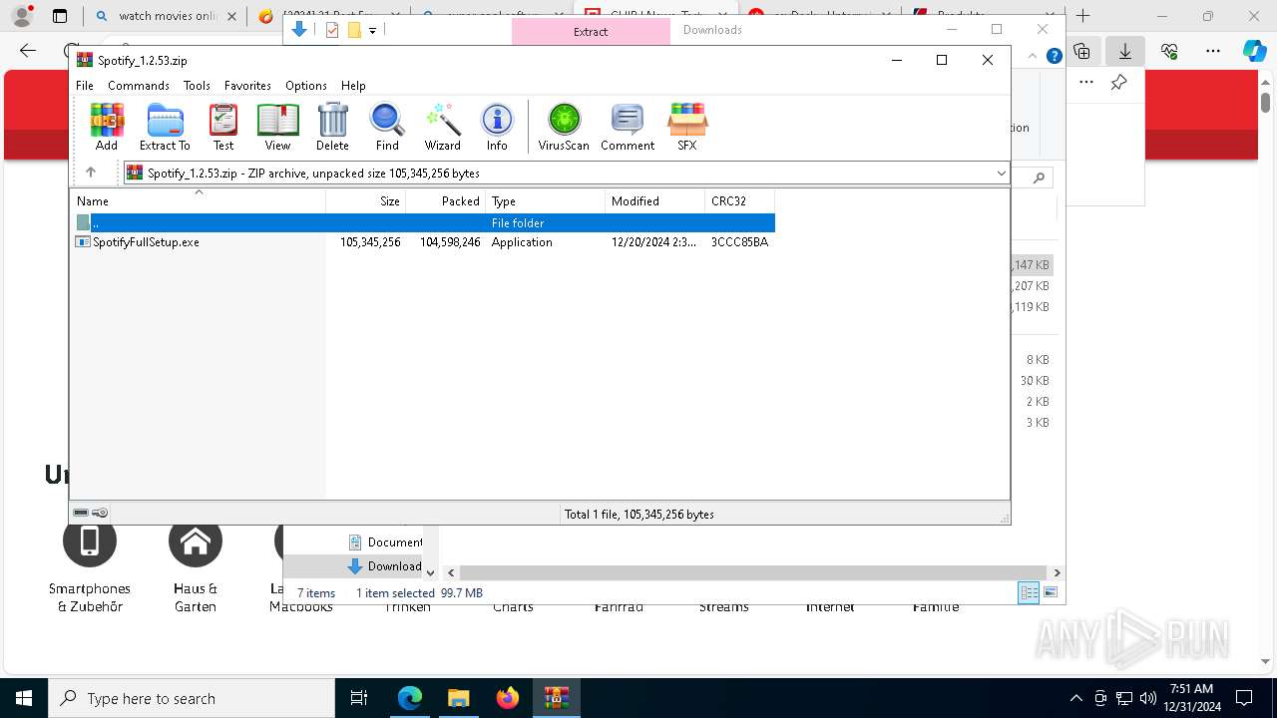The width and height of the screenshot is (1277, 718).
Task: Add archive Comment
Action: (628, 127)
